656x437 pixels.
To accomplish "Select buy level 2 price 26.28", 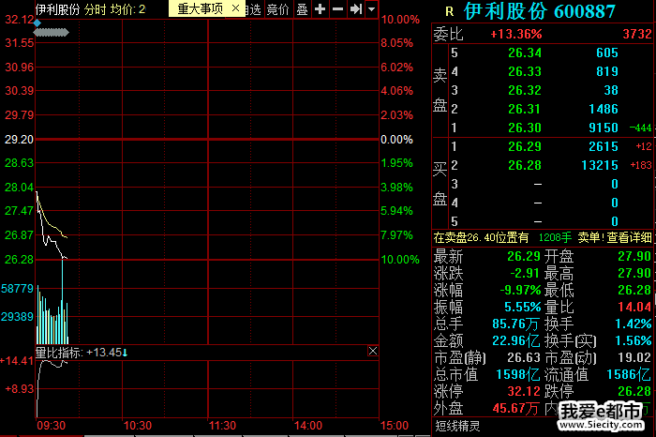I will [x=525, y=165].
